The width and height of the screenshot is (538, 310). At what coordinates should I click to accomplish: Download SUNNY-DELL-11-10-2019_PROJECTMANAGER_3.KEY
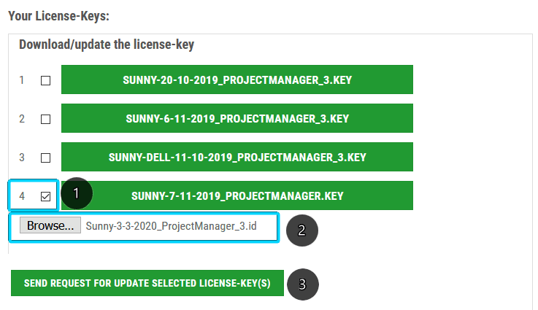click(x=237, y=157)
